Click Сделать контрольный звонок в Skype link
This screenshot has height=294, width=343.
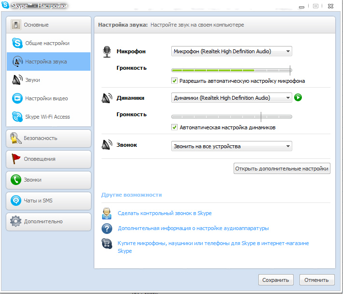(x=164, y=213)
